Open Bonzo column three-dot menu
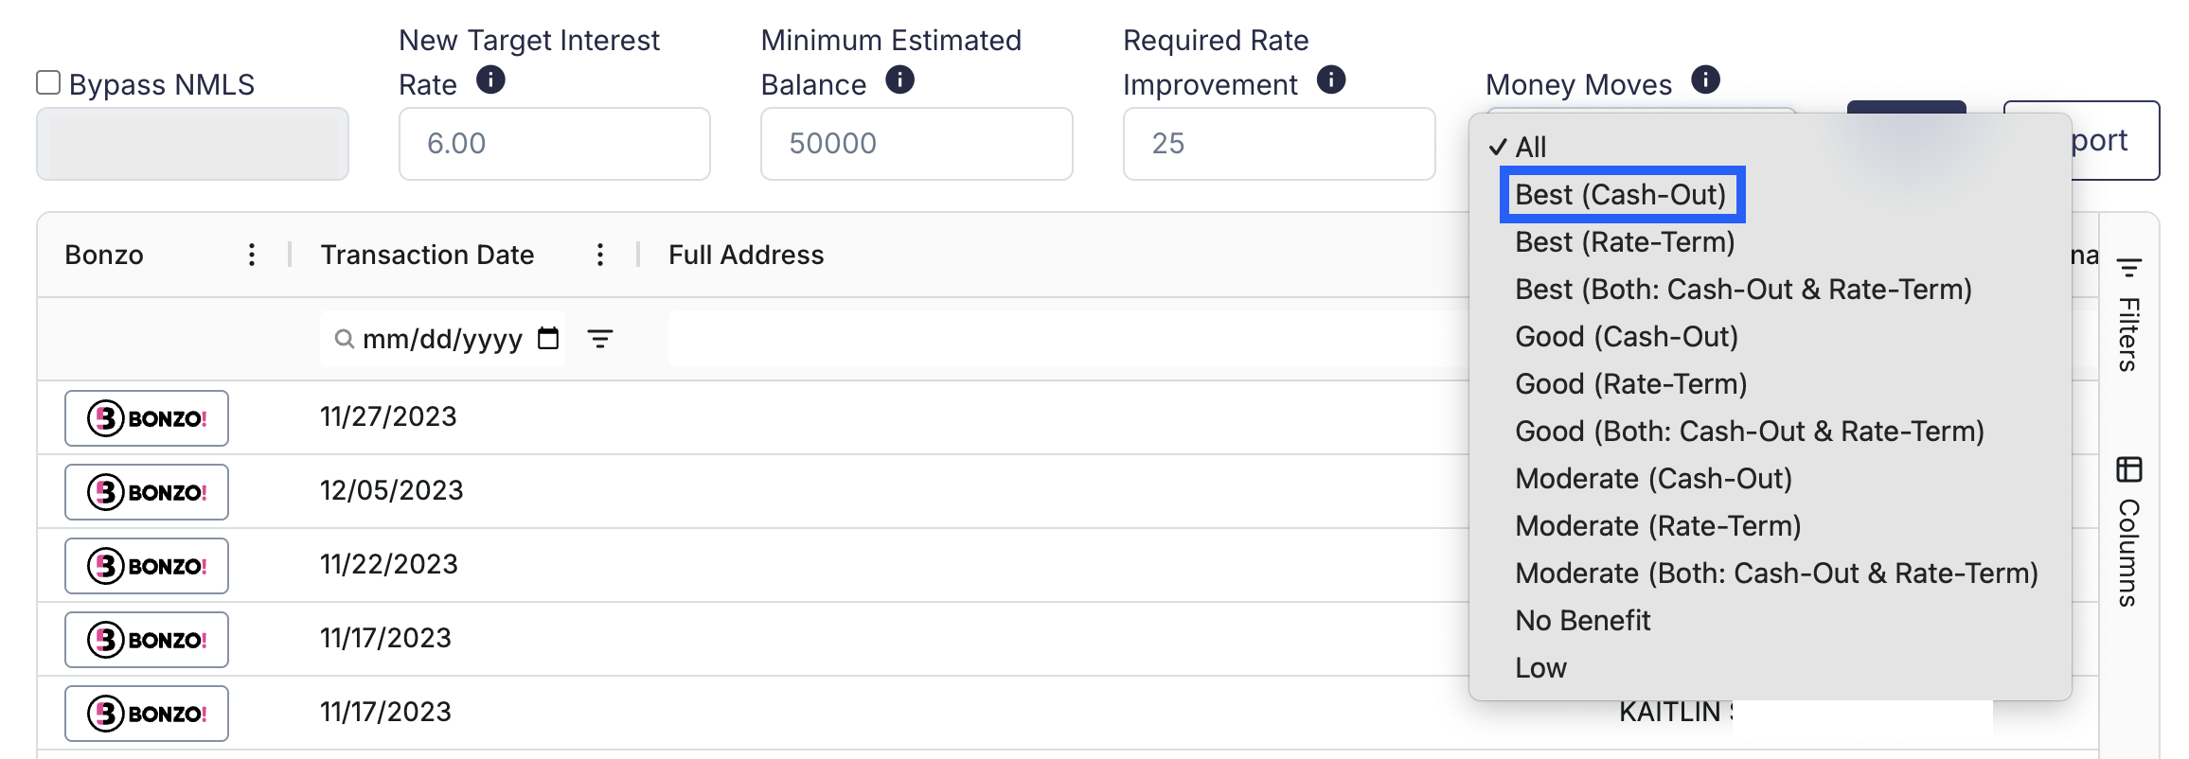Viewport: 2189px width, 759px height. (x=251, y=255)
